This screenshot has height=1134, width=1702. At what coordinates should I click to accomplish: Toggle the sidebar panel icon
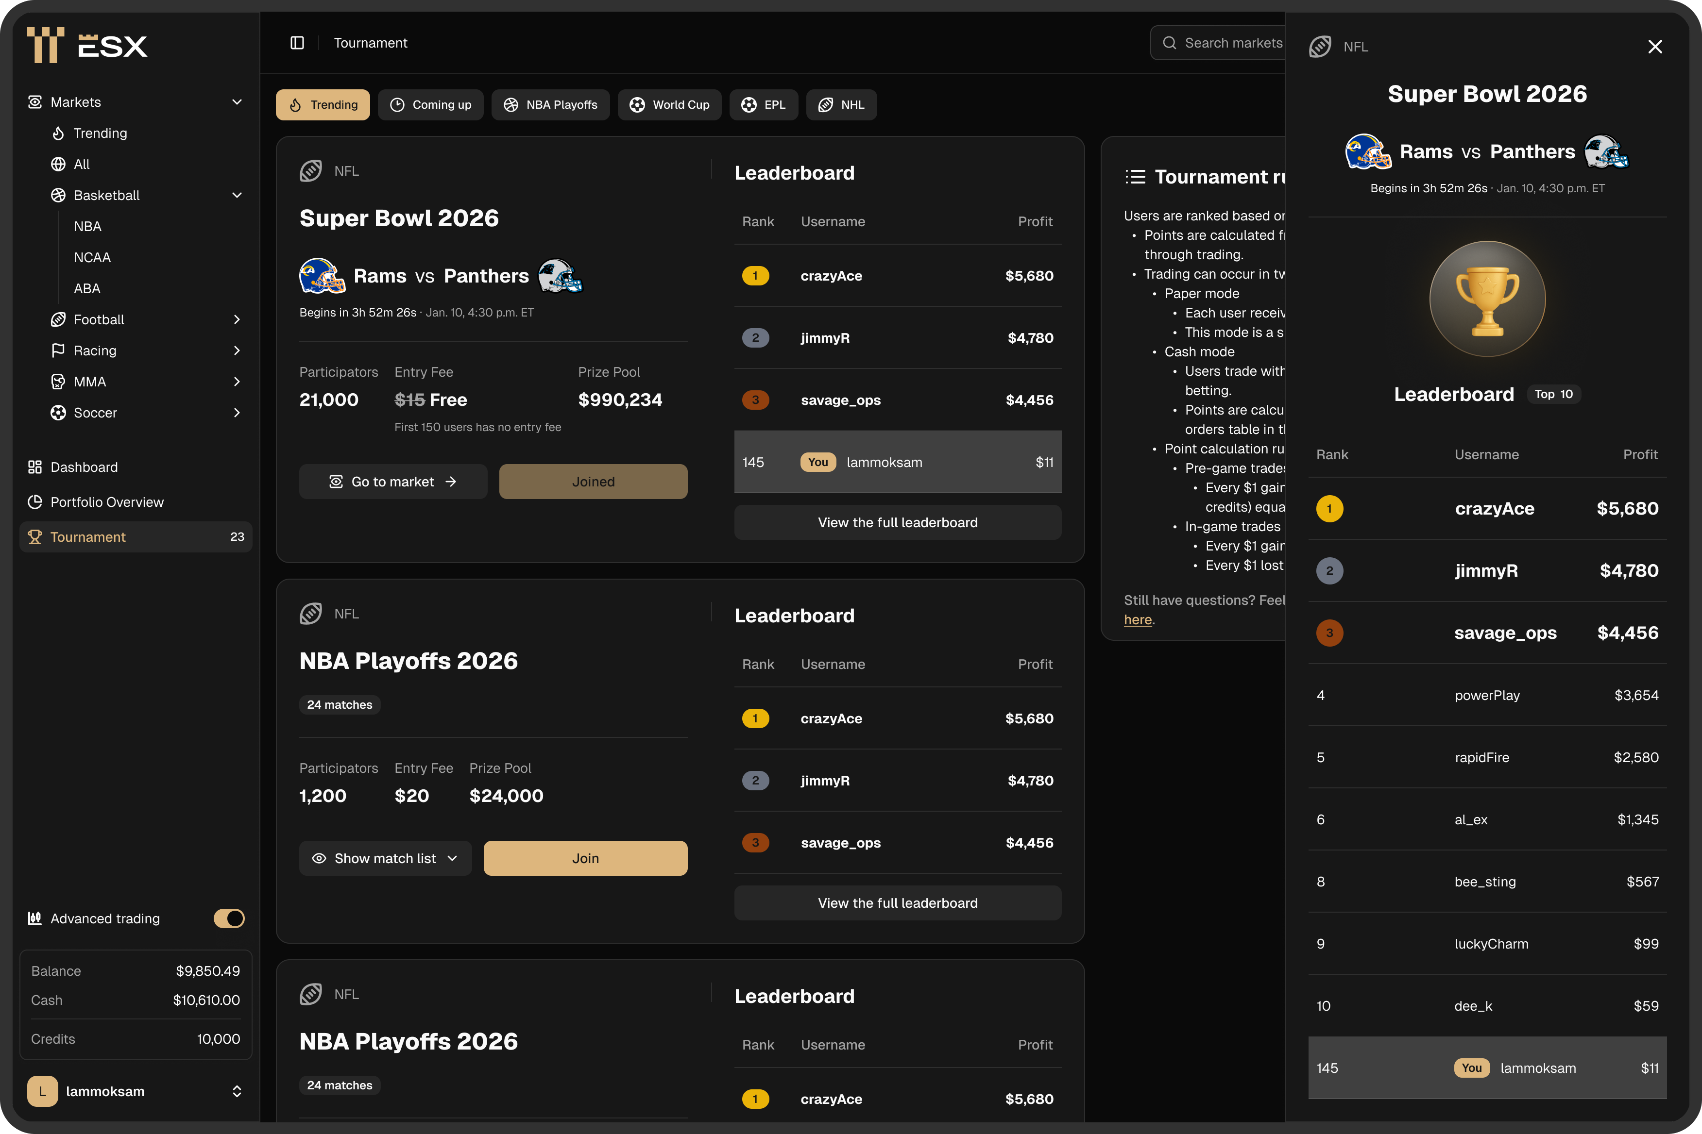click(297, 43)
